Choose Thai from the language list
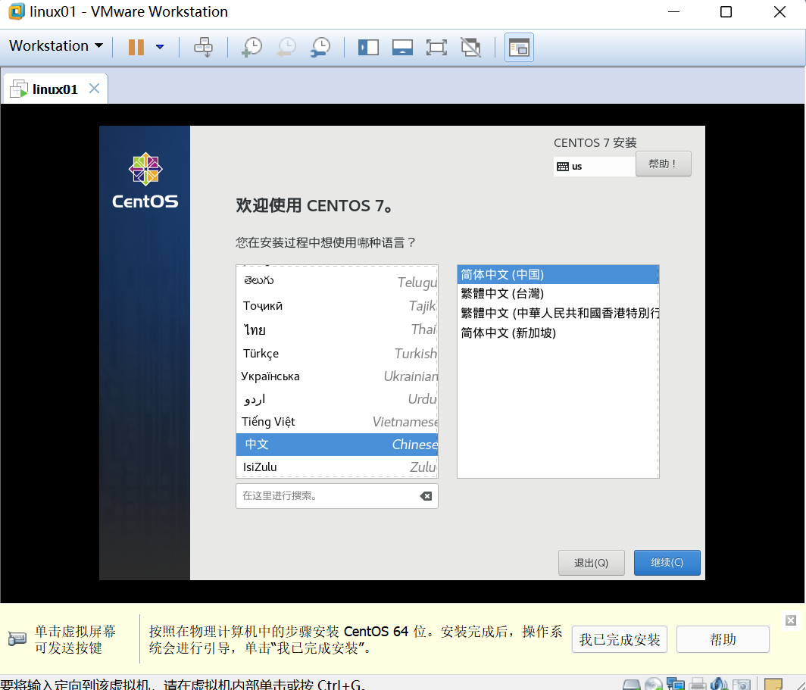This screenshot has height=690, width=806. [337, 329]
